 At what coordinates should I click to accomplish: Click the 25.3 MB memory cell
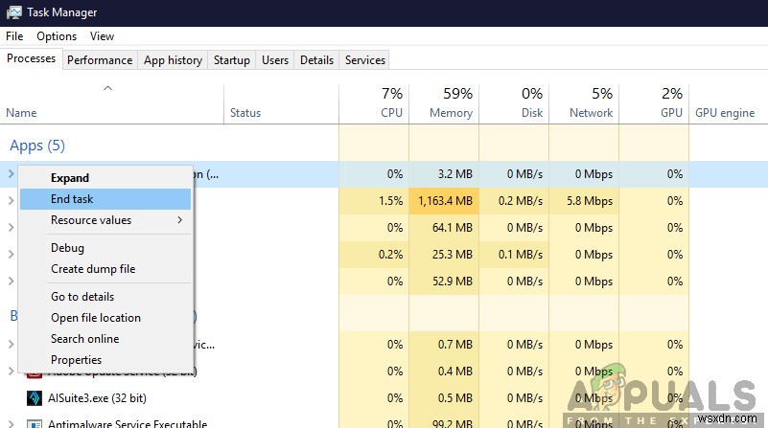444,255
